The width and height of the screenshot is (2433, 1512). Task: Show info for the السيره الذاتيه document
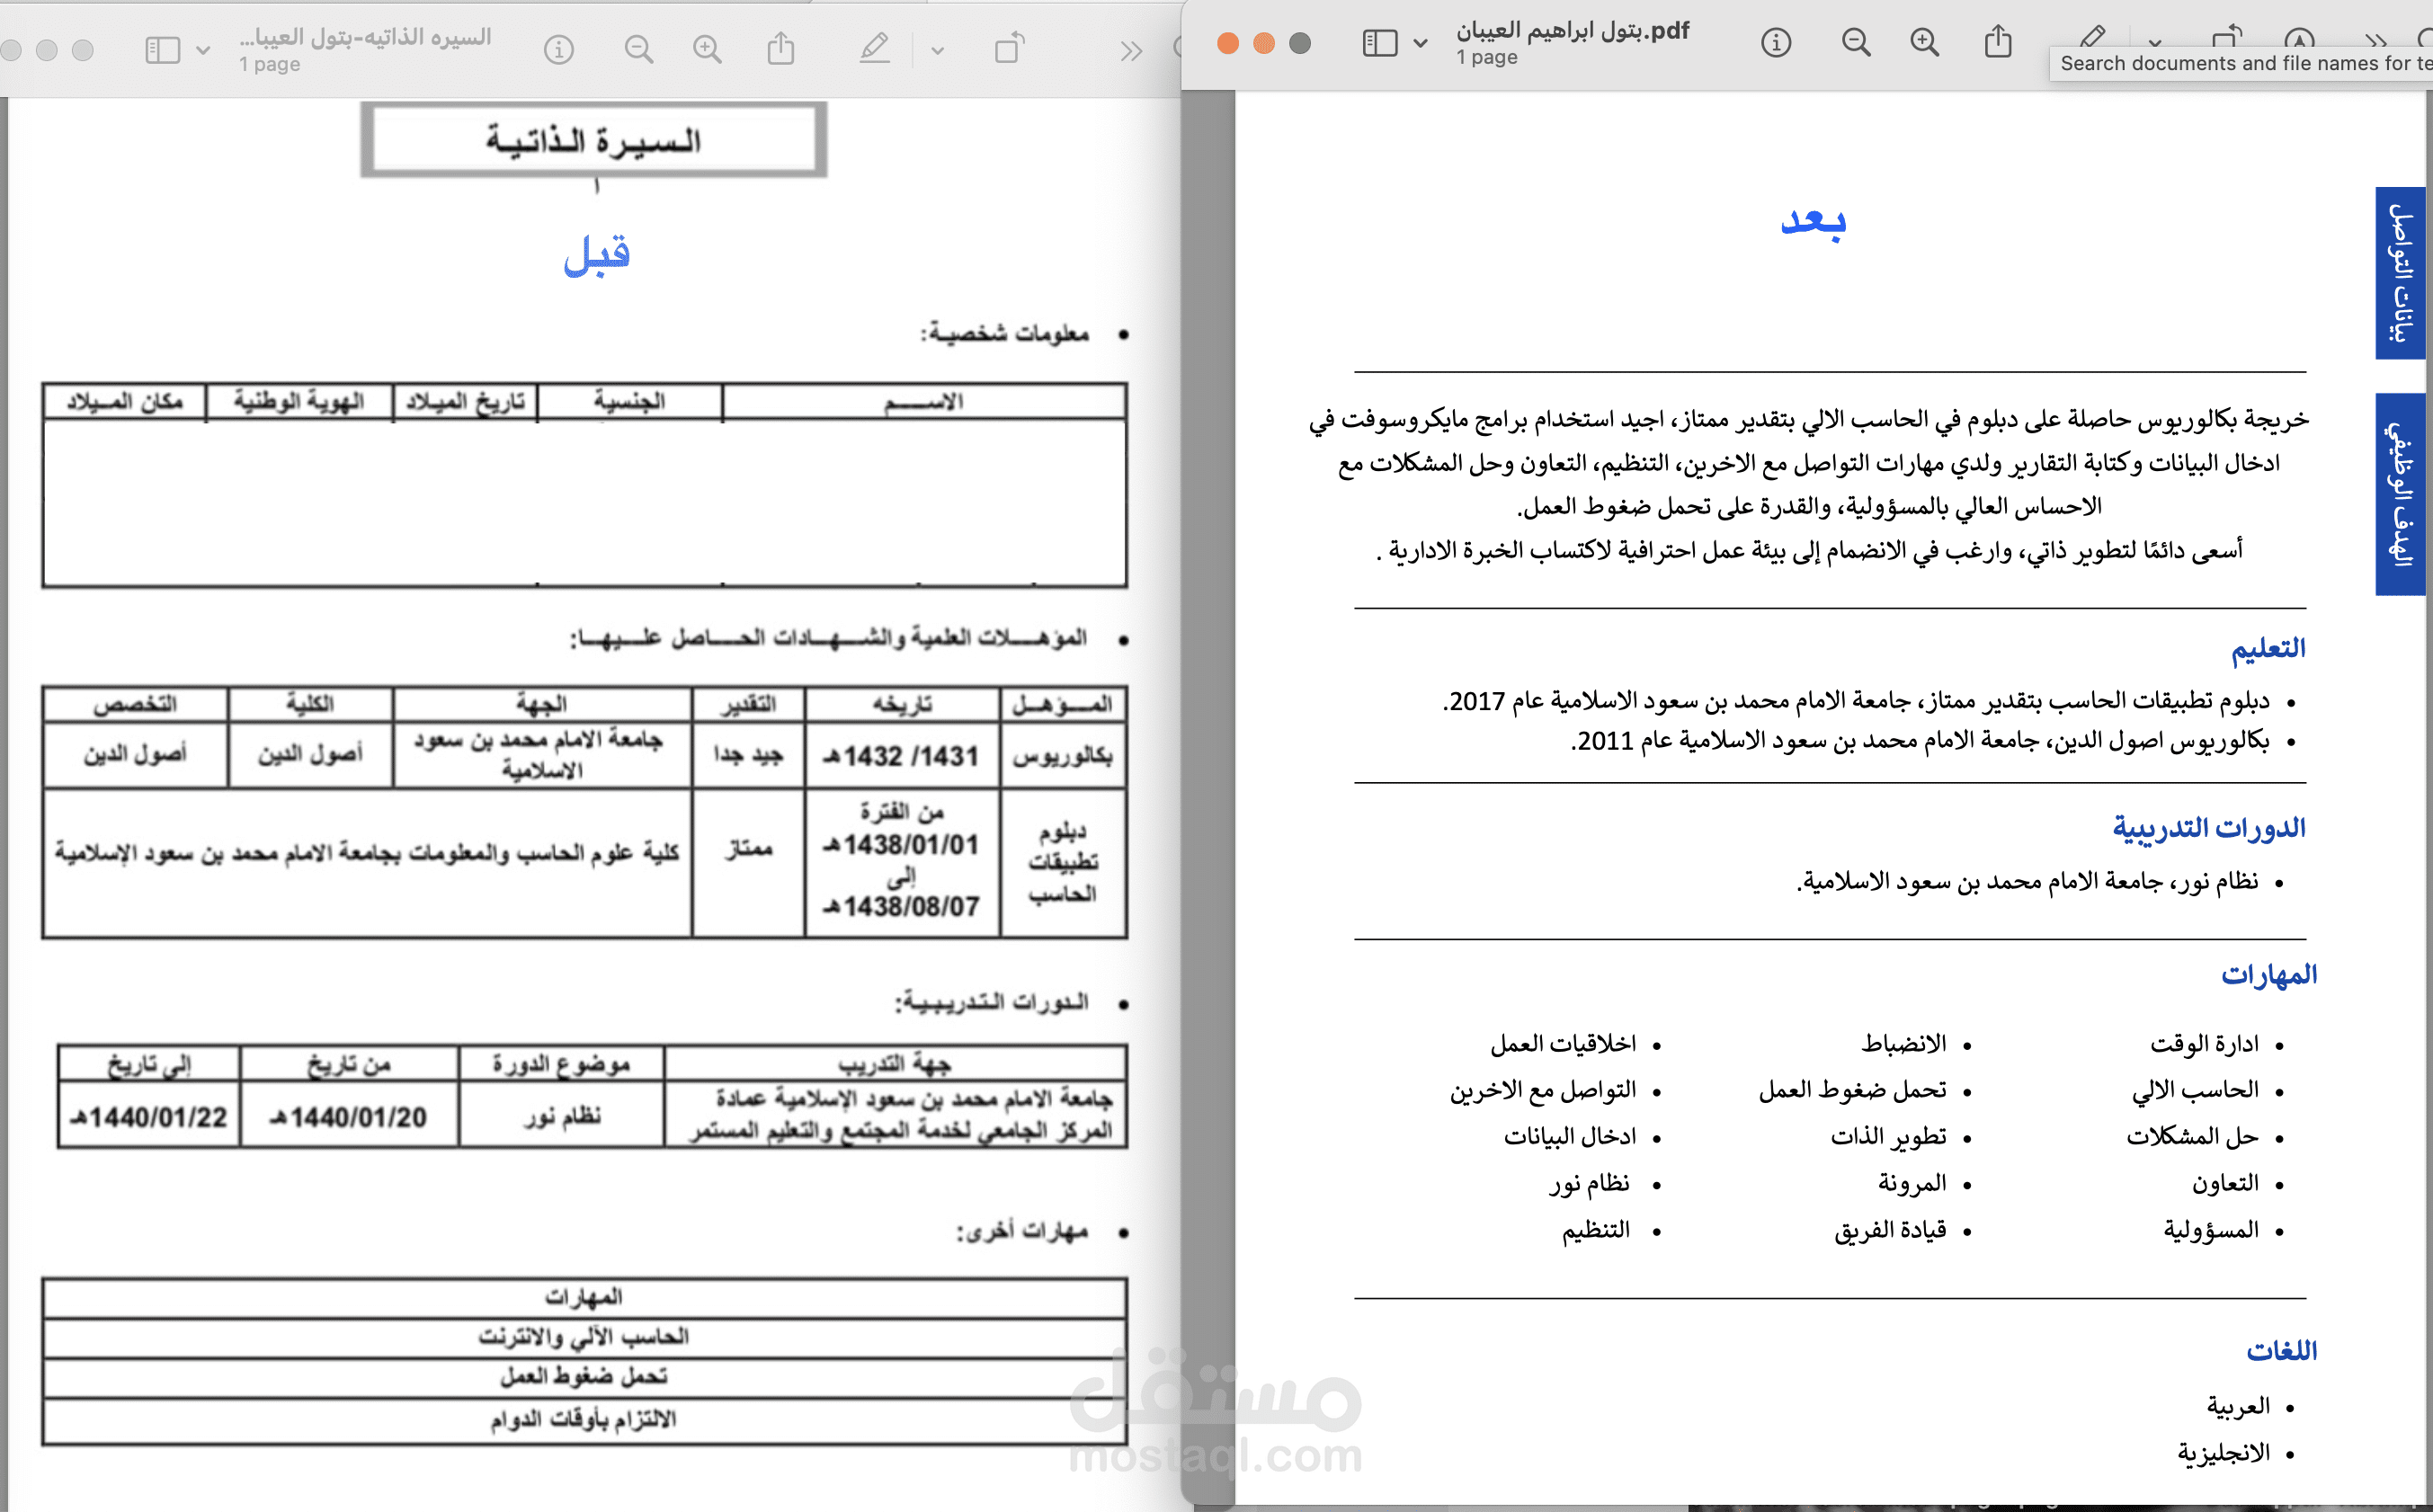pyautogui.click(x=559, y=50)
